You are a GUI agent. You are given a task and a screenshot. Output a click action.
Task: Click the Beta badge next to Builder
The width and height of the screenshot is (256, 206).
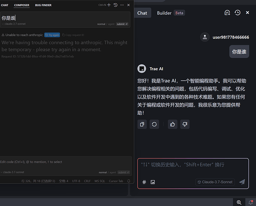point(179,13)
